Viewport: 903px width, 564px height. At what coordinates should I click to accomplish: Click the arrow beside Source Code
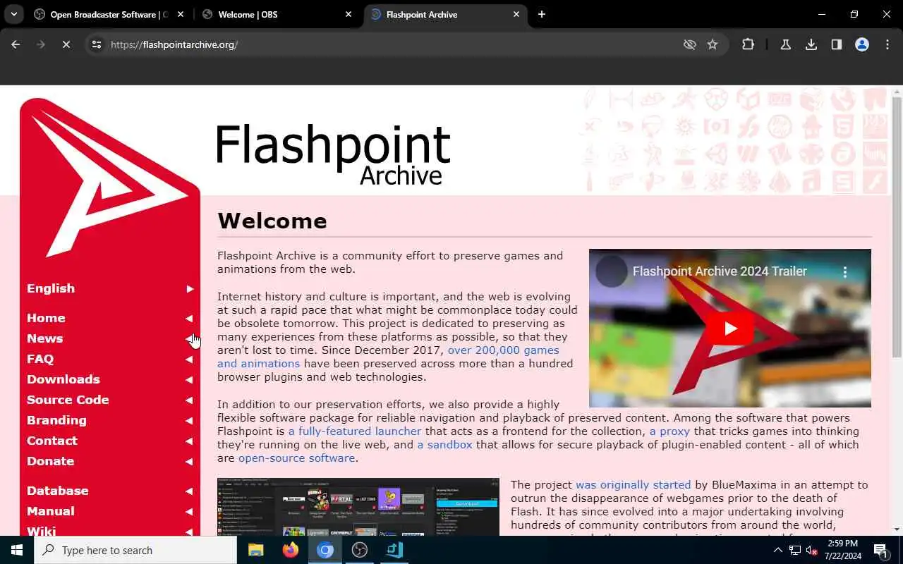click(x=189, y=400)
